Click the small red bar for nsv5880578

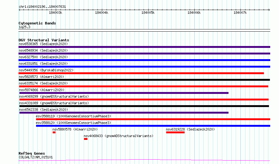pos(54,132)
